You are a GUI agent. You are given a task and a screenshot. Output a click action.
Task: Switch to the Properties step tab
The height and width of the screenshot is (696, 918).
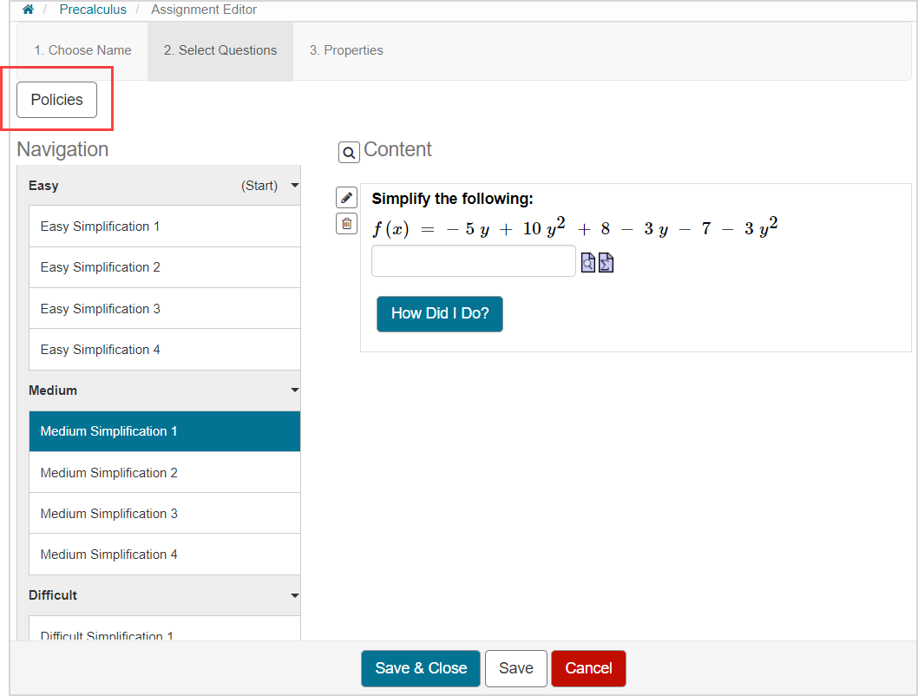click(346, 50)
